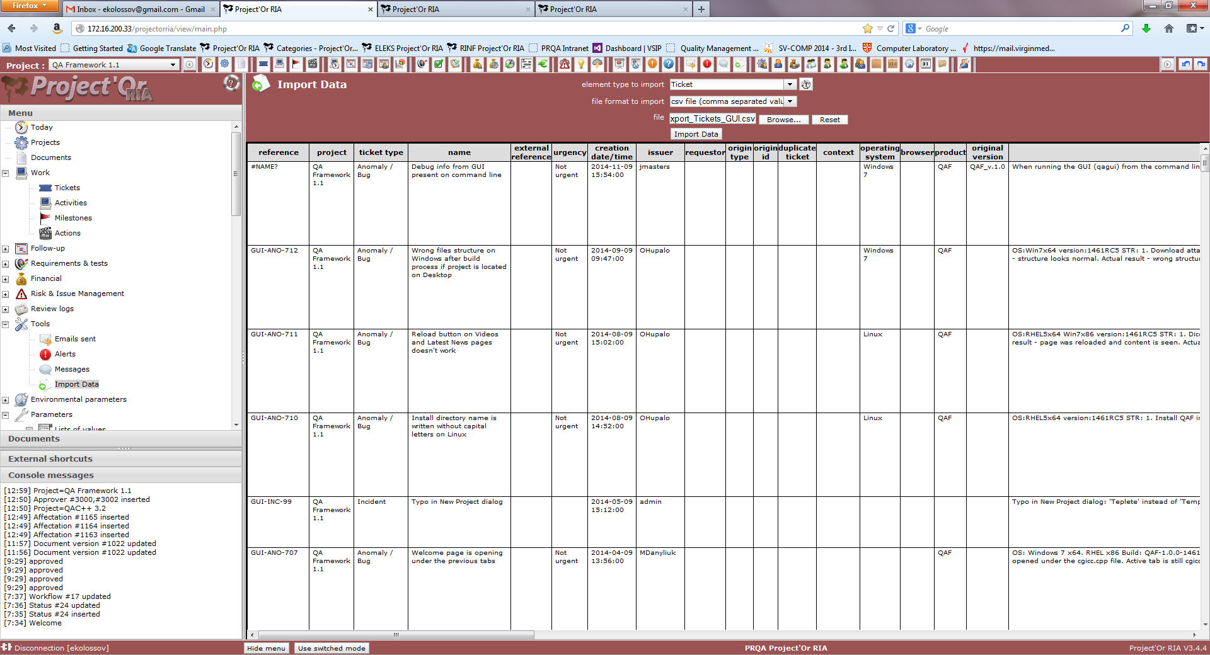Click the Import Data button

(696, 134)
